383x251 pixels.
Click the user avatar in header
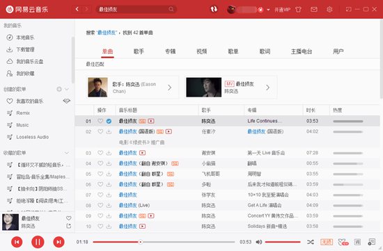point(231,10)
